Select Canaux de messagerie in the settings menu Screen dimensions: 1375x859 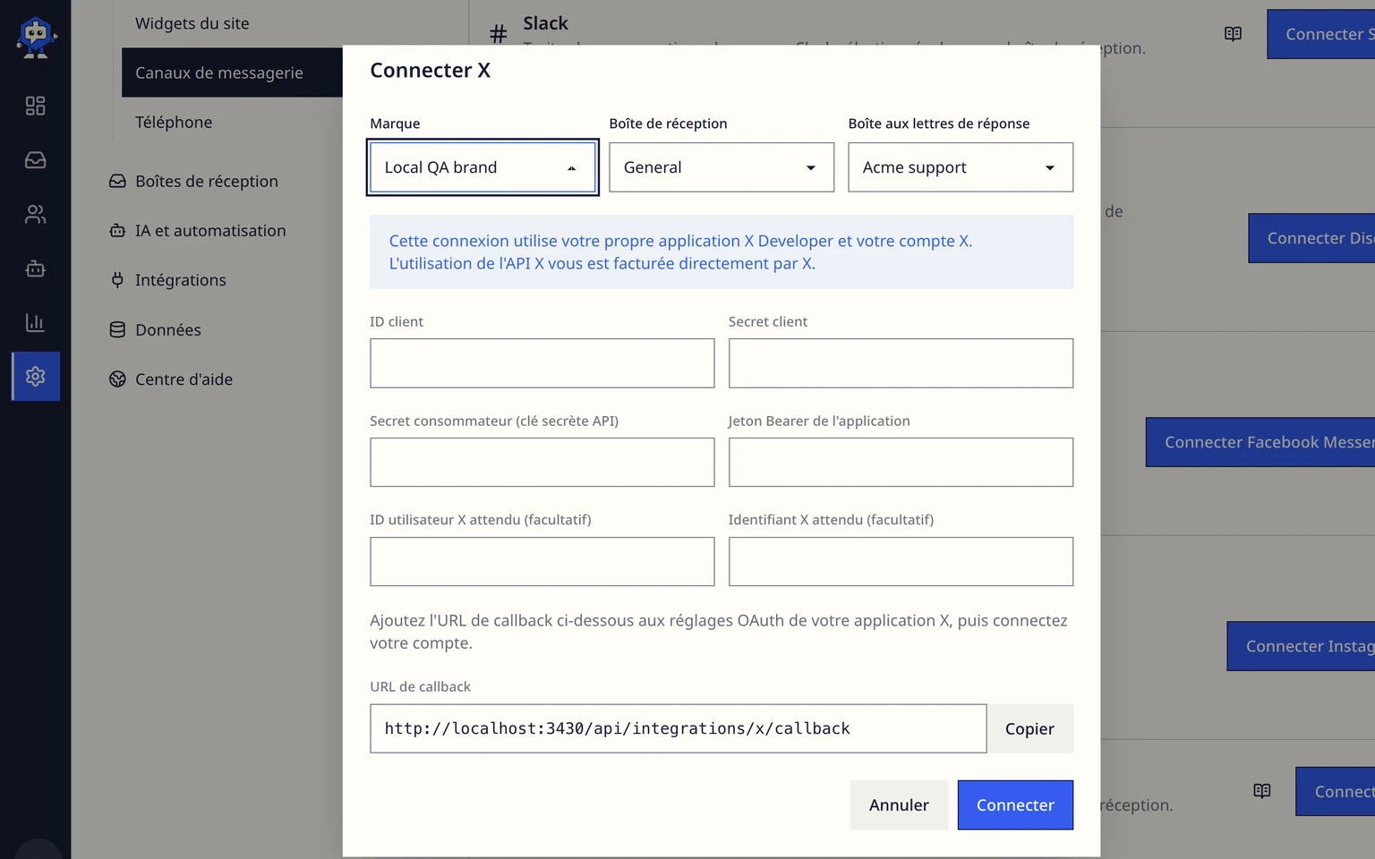coord(232,72)
